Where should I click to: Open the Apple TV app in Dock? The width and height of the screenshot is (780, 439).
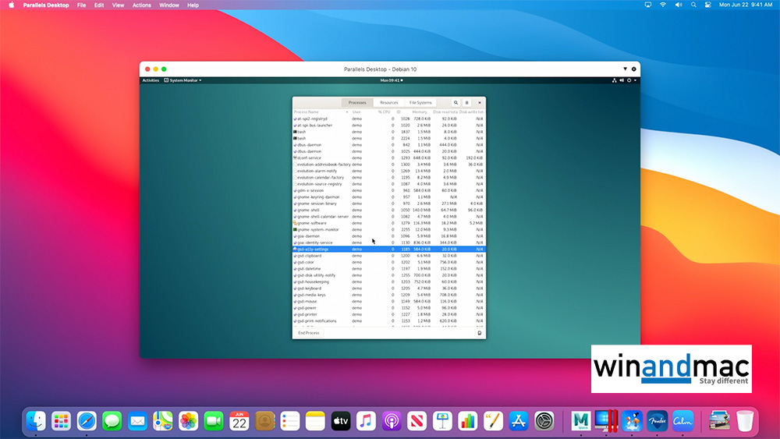click(x=340, y=421)
